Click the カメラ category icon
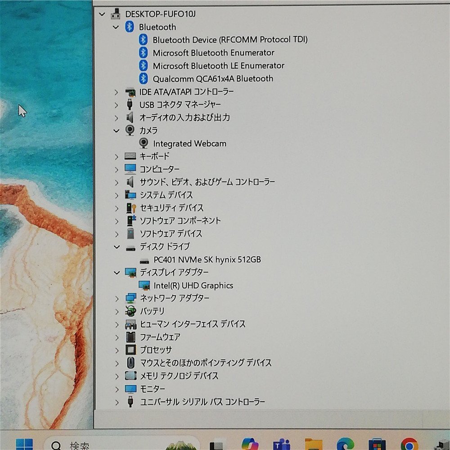Image resolution: width=450 pixels, height=450 pixels. coord(130,130)
